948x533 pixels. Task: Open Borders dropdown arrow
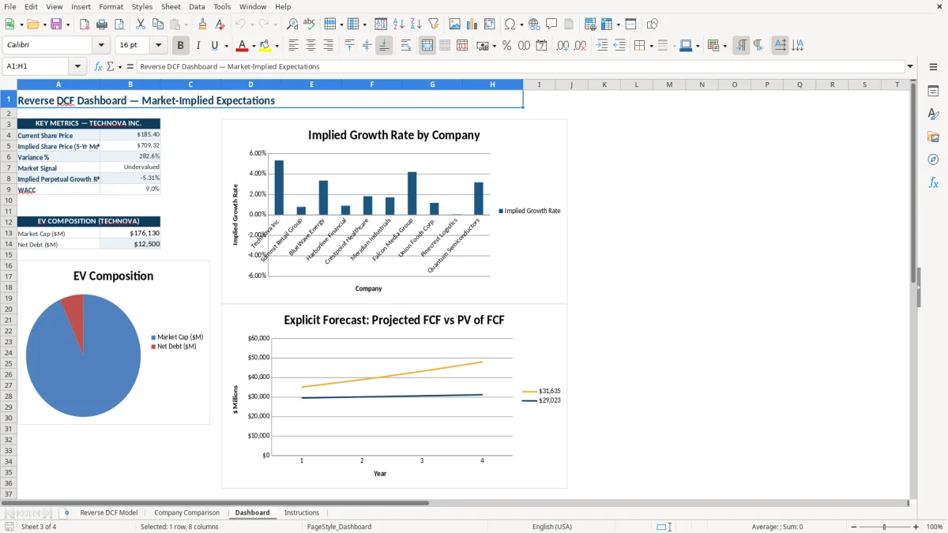pyautogui.click(x=650, y=46)
